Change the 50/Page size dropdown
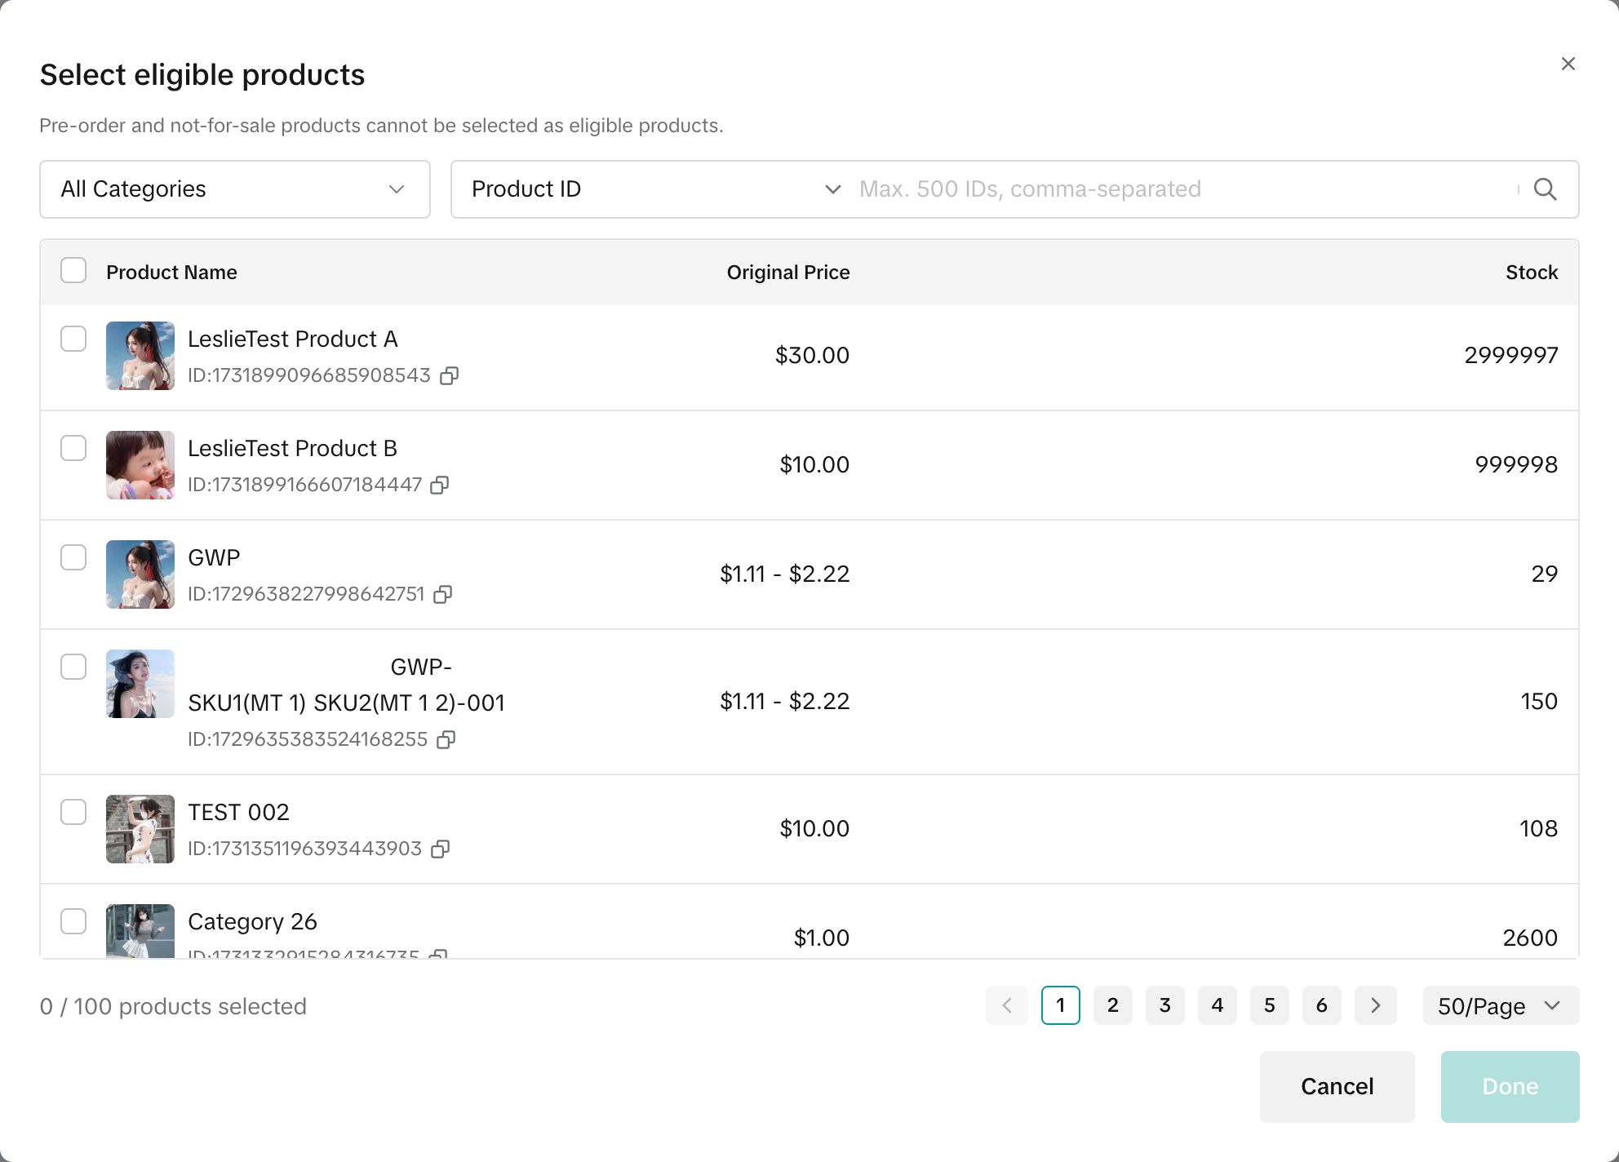The width and height of the screenshot is (1619, 1162). click(1500, 1005)
